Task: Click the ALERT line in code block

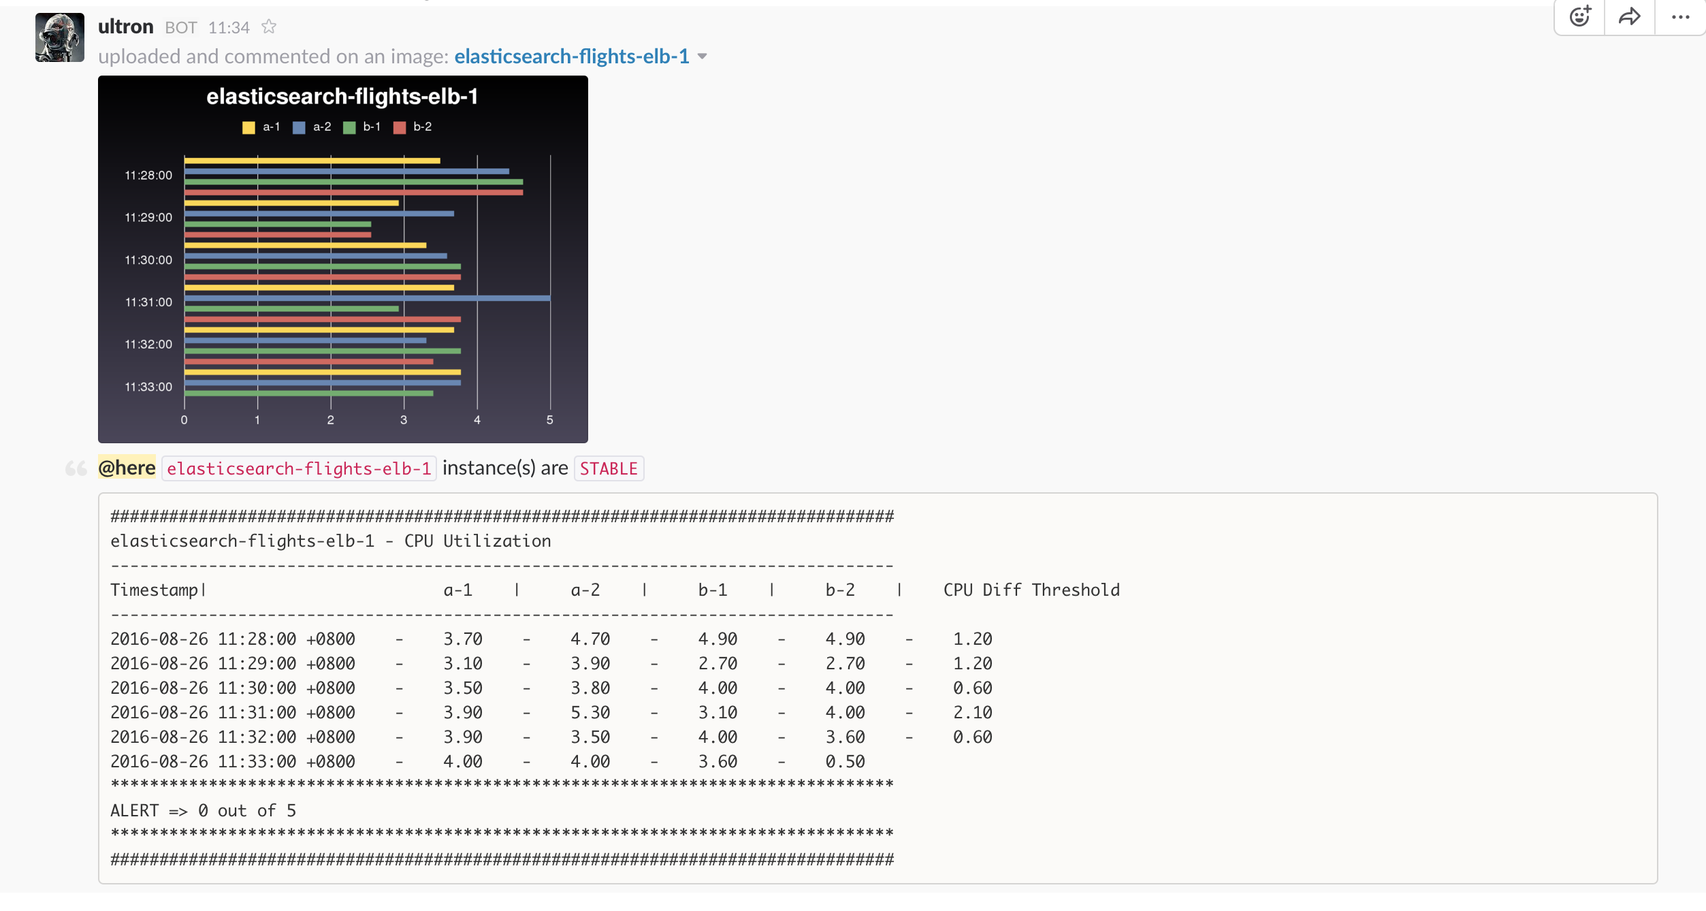Action: pyautogui.click(x=203, y=810)
